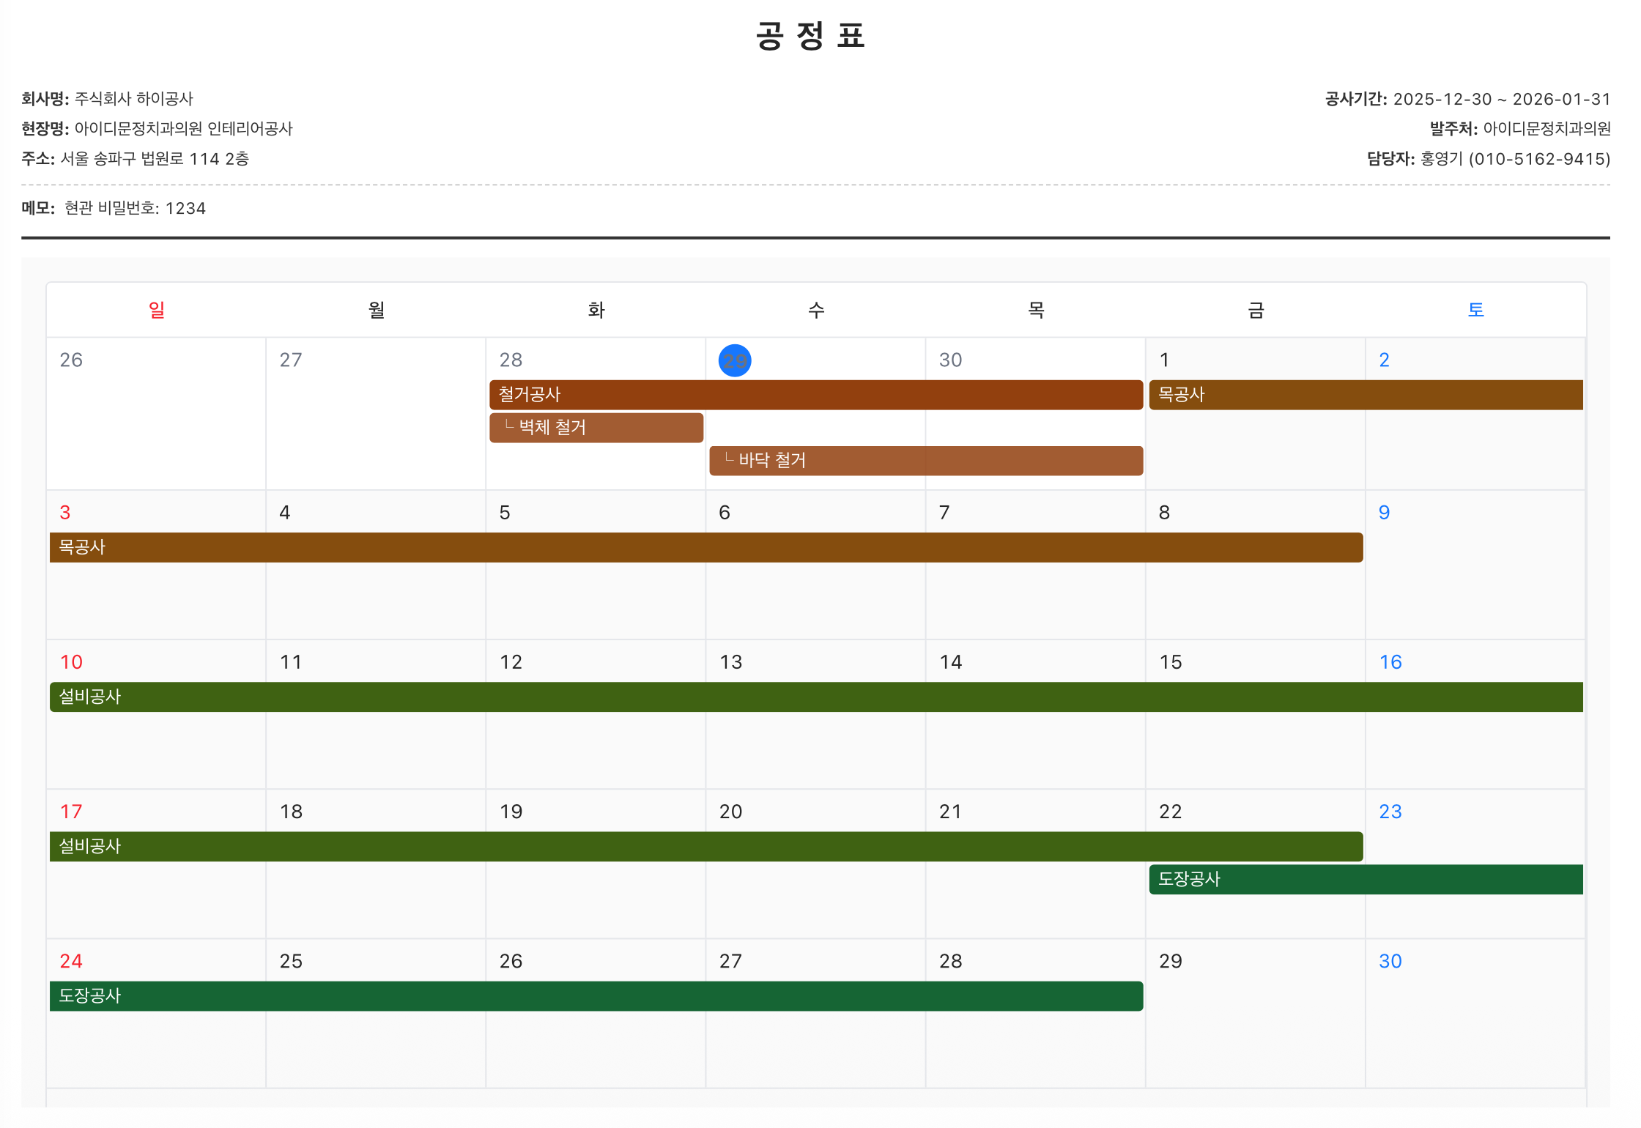Image resolution: width=1641 pixels, height=1128 pixels.
Task: Select the 설비공사 bar in the week of 17
Action: point(706,847)
